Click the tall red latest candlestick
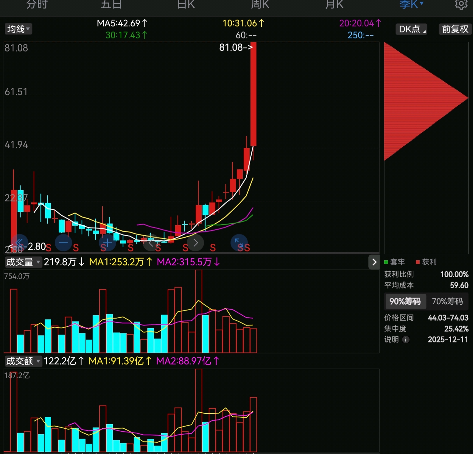 (x=253, y=94)
